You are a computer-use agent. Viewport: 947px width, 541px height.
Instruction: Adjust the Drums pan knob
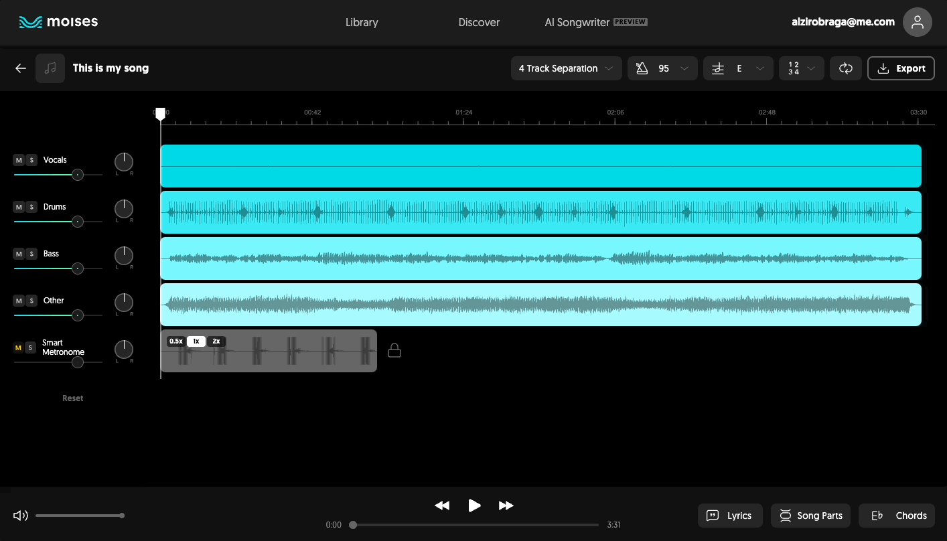pos(124,209)
